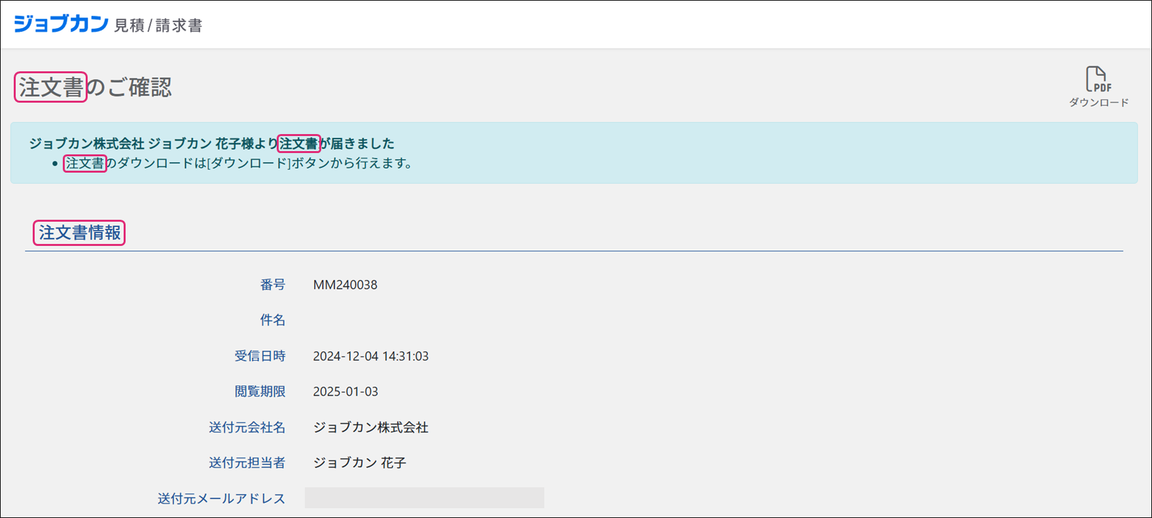Click the 見積/請求書 product name in the header

[x=158, y=26]
